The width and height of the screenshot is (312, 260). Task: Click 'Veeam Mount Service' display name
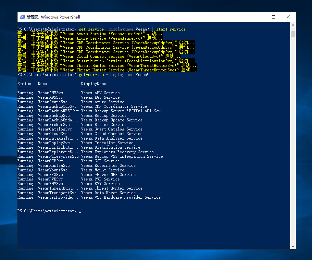tap(103, 170)
